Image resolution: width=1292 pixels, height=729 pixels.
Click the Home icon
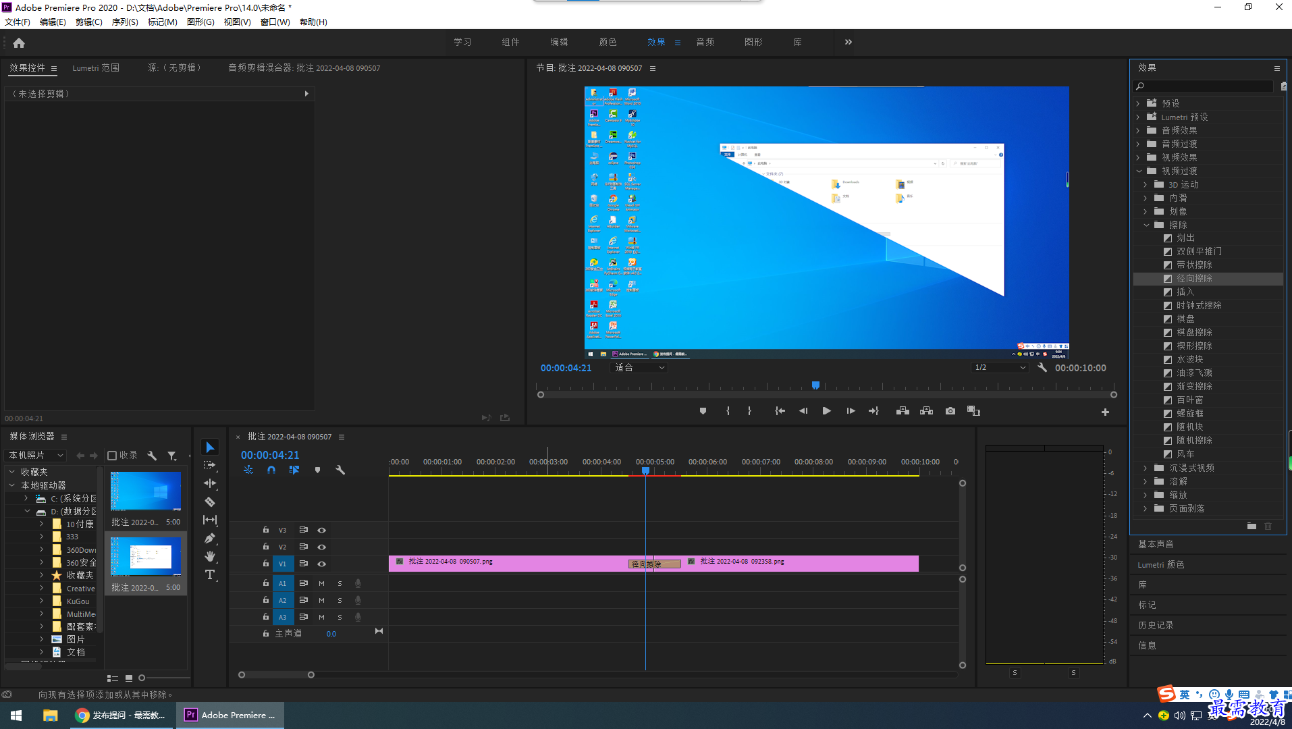click(19, 43)
